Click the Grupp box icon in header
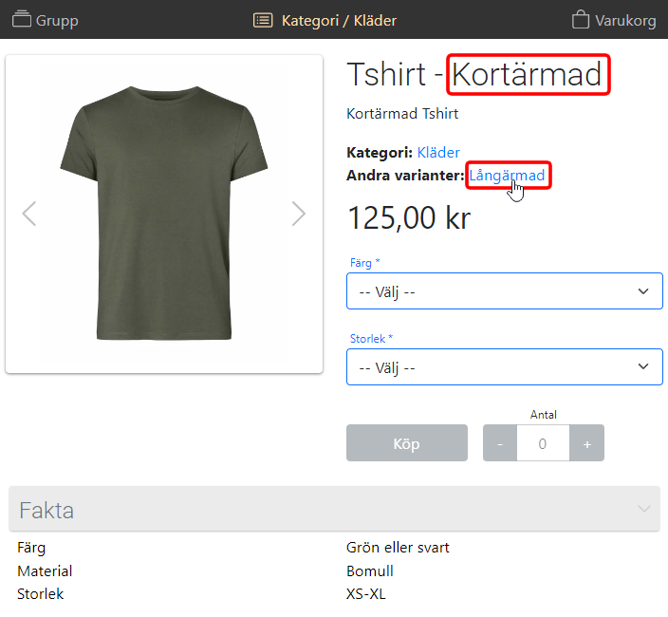668x617 pixels. coord(22,20)
